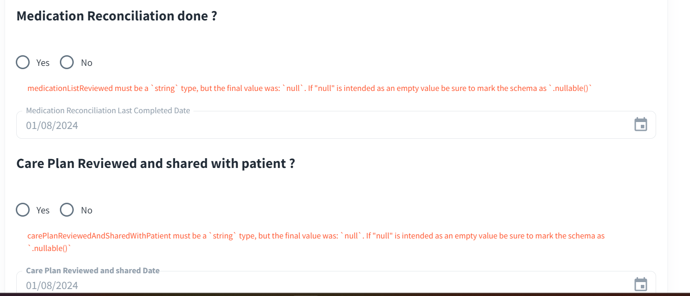Select Yes for Medication Reconciliation done
Screen dimensions: 690x296
click(23, 62)
